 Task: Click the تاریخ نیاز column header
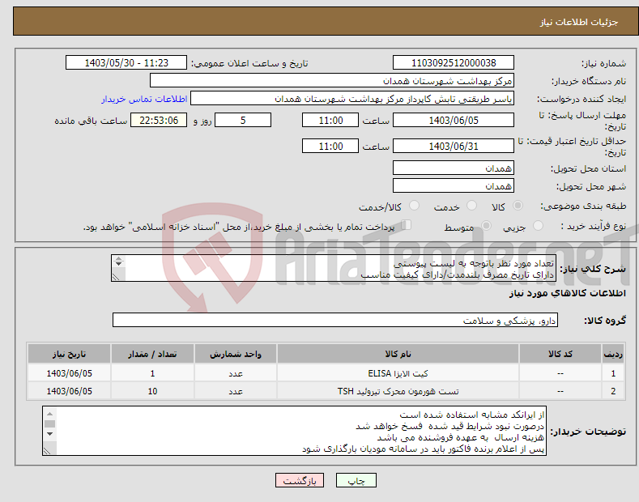pos(70,354)
